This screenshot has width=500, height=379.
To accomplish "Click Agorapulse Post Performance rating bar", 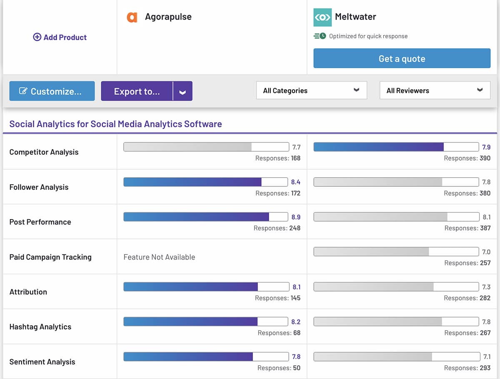I will point(205,217).
